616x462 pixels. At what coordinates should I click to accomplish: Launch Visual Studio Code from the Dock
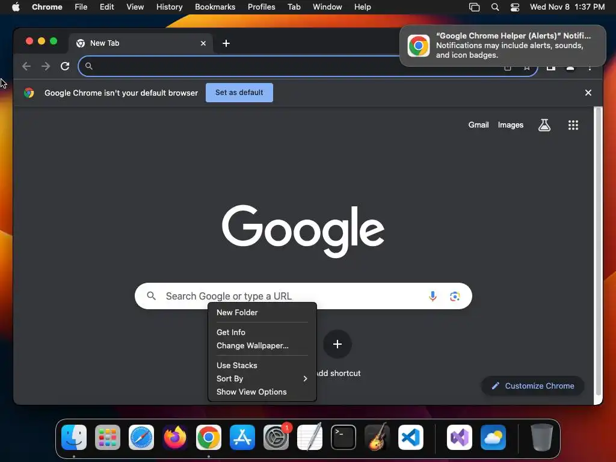click(x=411, y=437)
